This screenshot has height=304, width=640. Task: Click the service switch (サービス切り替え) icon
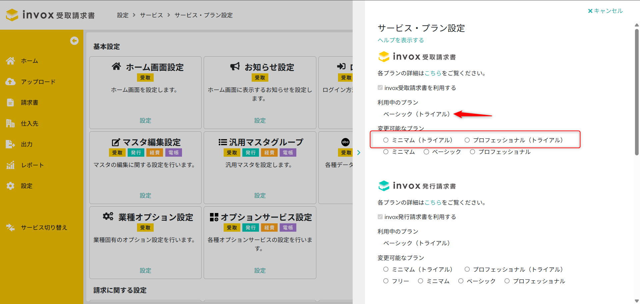(x=10, y=228)
